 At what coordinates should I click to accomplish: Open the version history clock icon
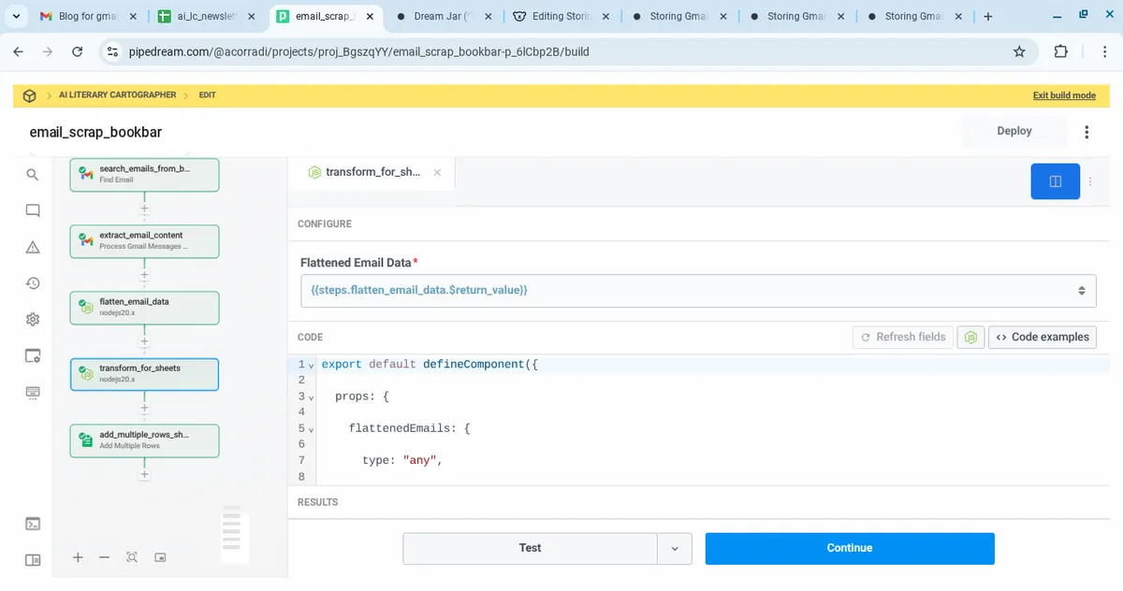tap(33, 283)
